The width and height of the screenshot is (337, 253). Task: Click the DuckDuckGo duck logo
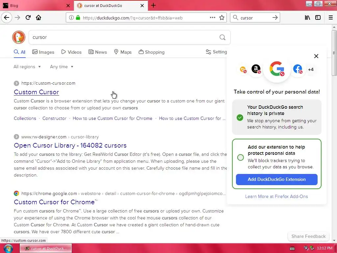tap(19, 37)
